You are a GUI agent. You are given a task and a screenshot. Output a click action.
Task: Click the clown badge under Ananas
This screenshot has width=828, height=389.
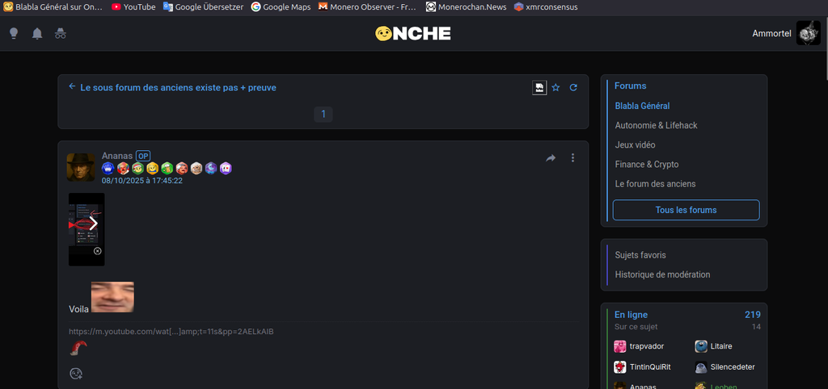123,168
